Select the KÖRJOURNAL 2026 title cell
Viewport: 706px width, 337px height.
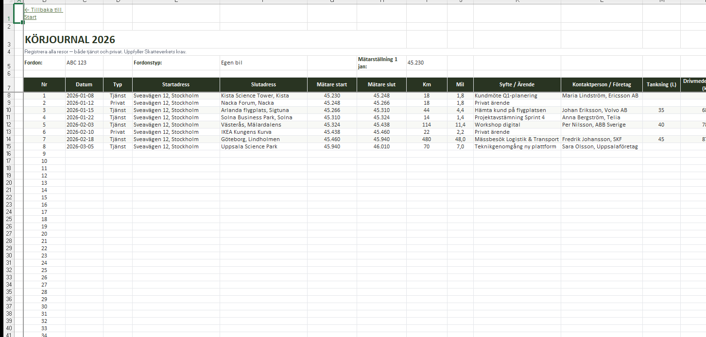pos(70,40)
